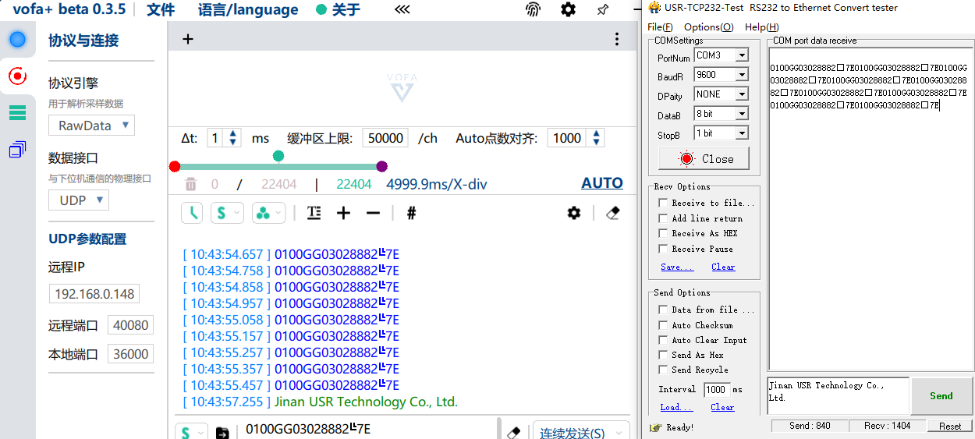Viewport: 975px width, 439px height.
Task: Toggle timestamp display clock icon
Action: click(192, 213)
